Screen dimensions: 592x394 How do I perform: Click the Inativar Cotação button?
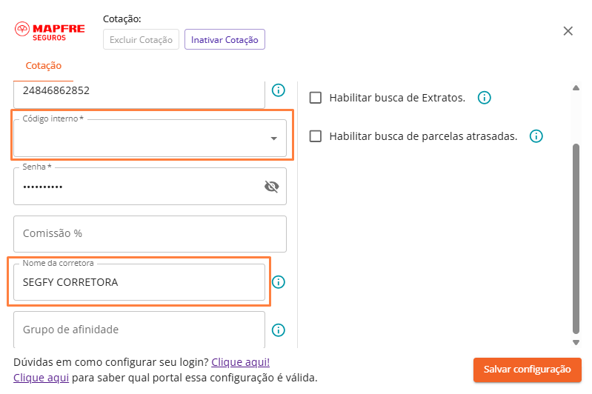(225, 40)
